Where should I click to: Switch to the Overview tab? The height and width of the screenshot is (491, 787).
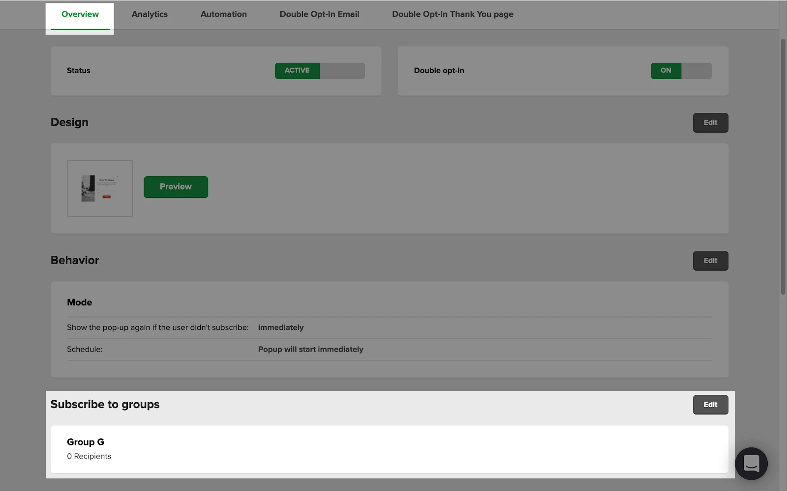pos(80,14)
